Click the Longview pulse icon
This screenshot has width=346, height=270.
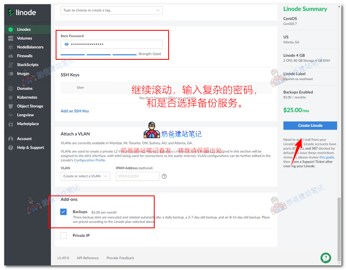click(11, 115)
